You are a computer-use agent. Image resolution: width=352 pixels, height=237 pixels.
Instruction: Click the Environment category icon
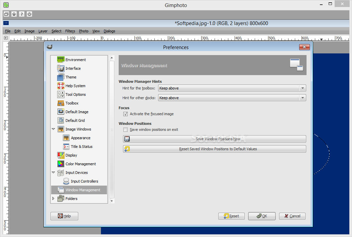coord(61,60)
